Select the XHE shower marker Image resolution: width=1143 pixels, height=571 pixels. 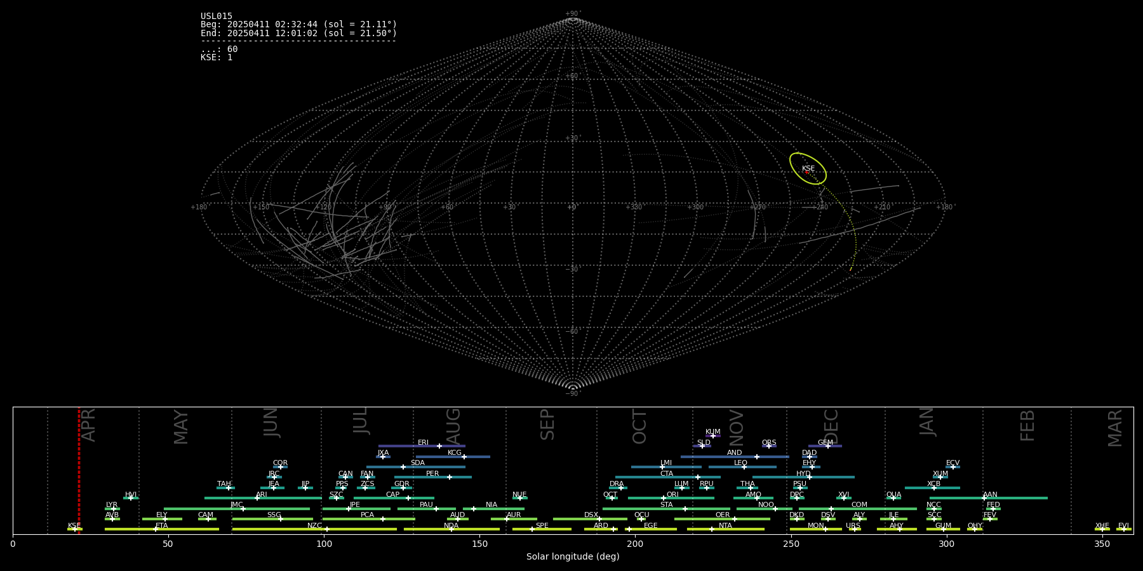click(x=1102, y=529)
